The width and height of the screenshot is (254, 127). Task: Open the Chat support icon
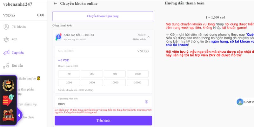tap(240, 102)
